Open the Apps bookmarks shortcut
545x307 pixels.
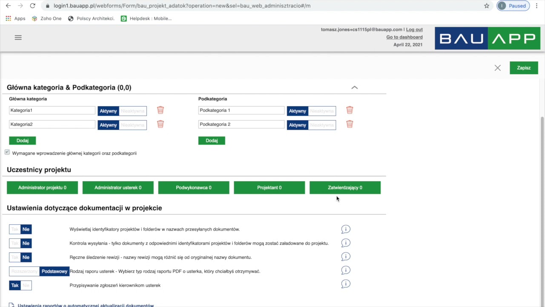15,18
